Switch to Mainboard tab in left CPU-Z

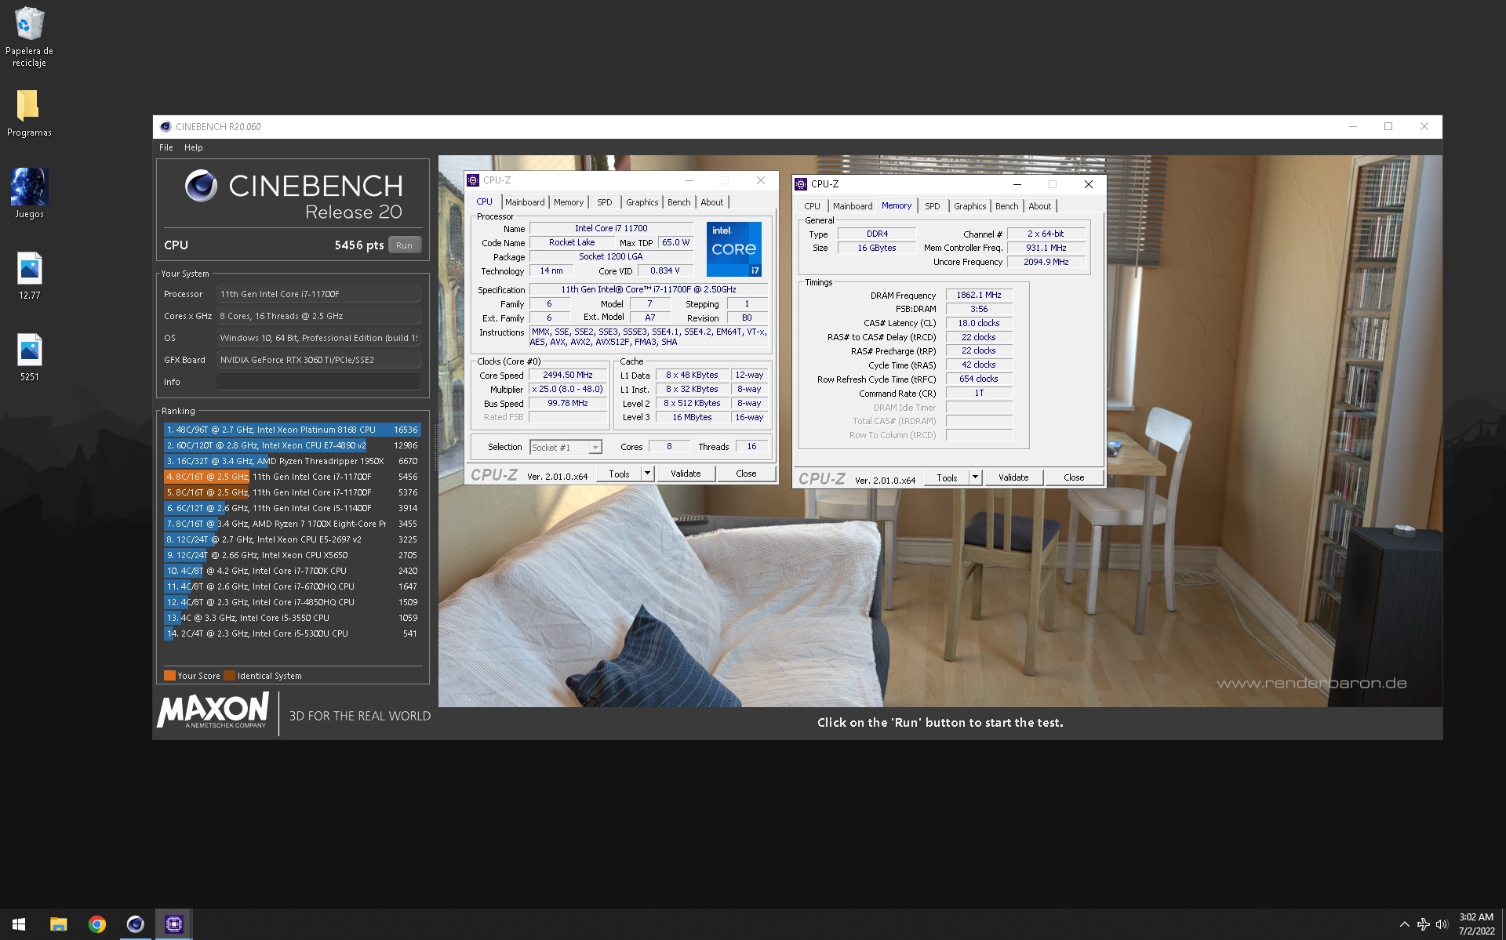click(525, 202)
